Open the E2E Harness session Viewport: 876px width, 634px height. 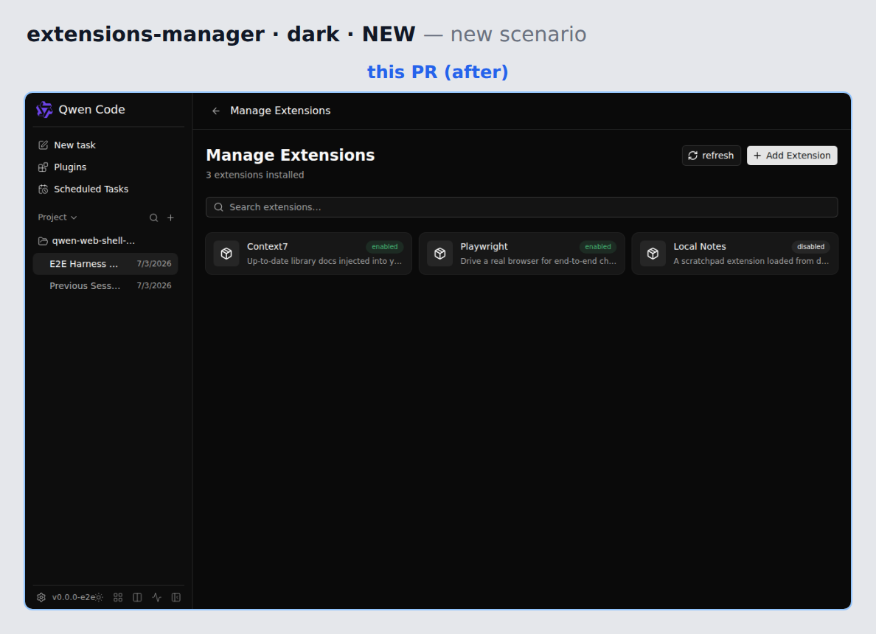pyautogui.click(x=105, y=264)
